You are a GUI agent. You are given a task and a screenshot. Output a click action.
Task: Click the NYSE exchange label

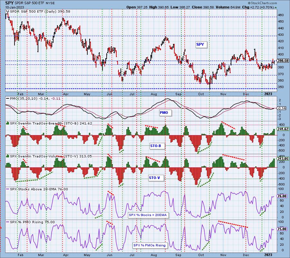click(51, 3)
